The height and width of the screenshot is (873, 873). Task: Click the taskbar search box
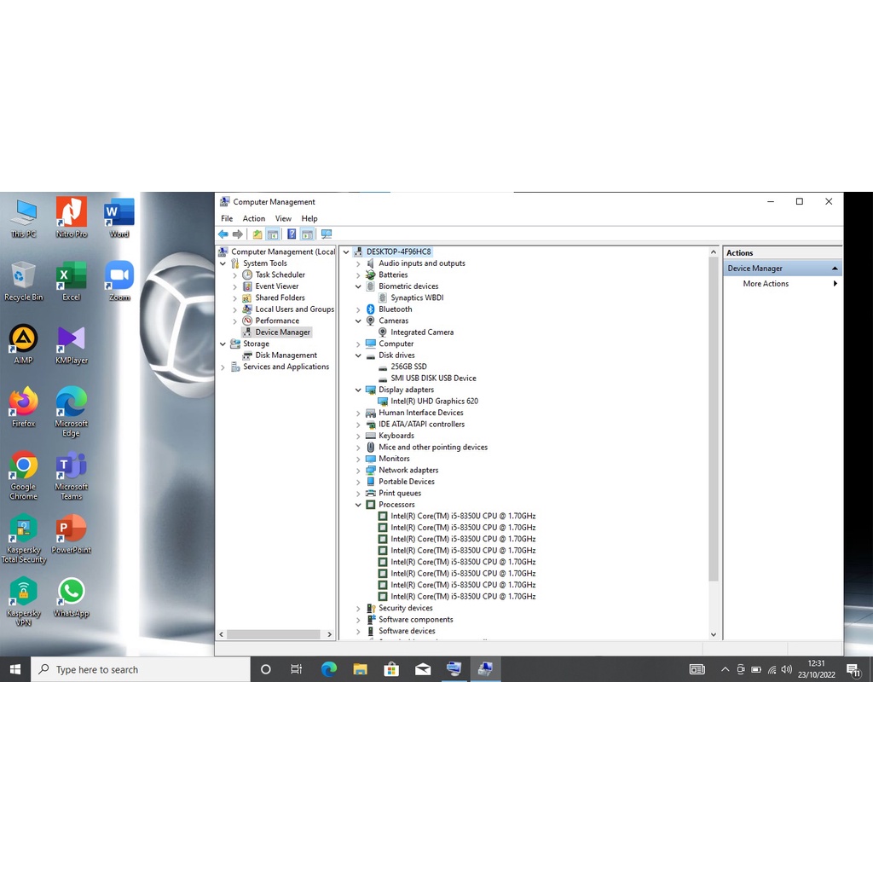(x=141, y=669)
